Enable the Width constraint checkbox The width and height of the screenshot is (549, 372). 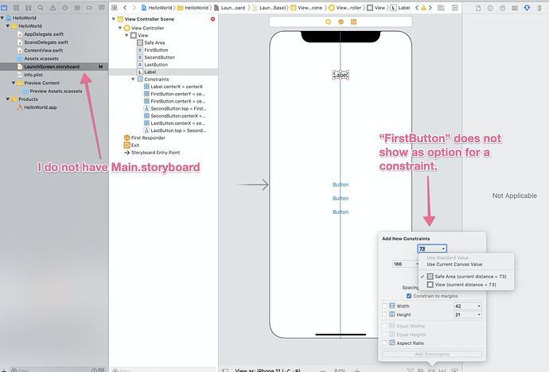pyautogui.click(x=384, y=305)
